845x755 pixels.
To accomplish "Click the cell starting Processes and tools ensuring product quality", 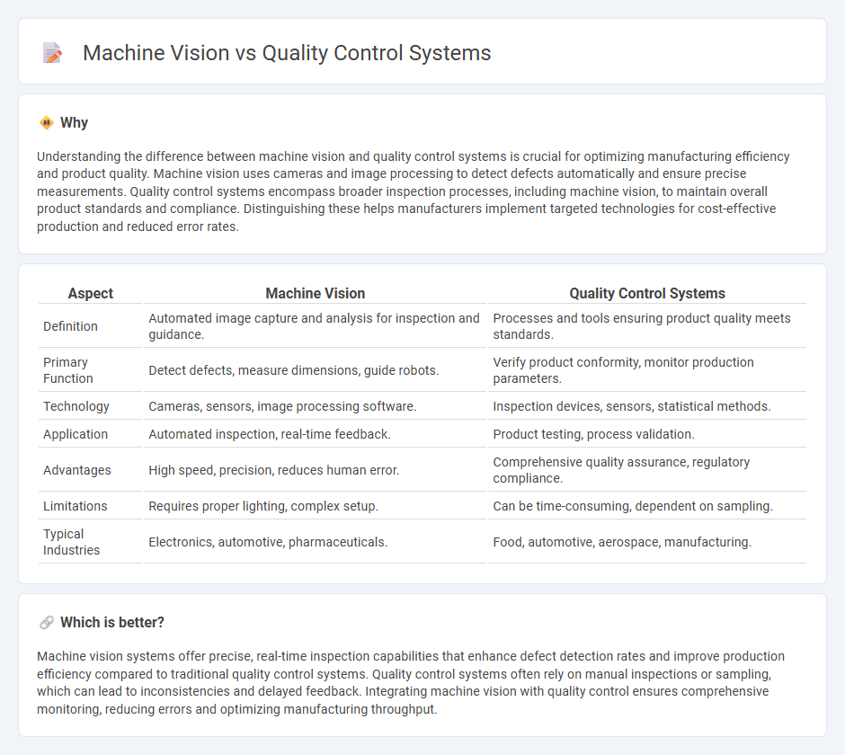I will pos(647,326).
